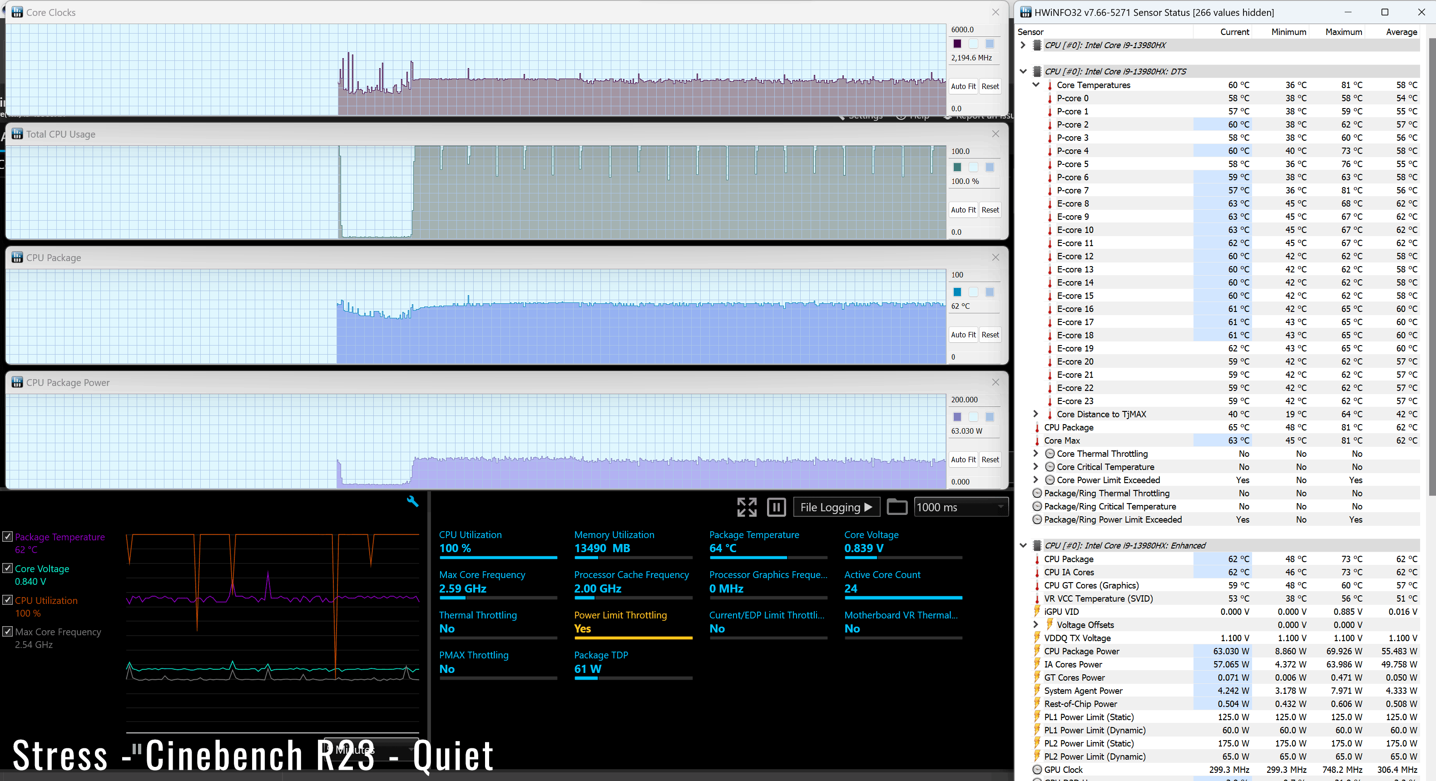Click the CPU Package Power lightning icon
1436x781 pixels.
point(1037,651)
